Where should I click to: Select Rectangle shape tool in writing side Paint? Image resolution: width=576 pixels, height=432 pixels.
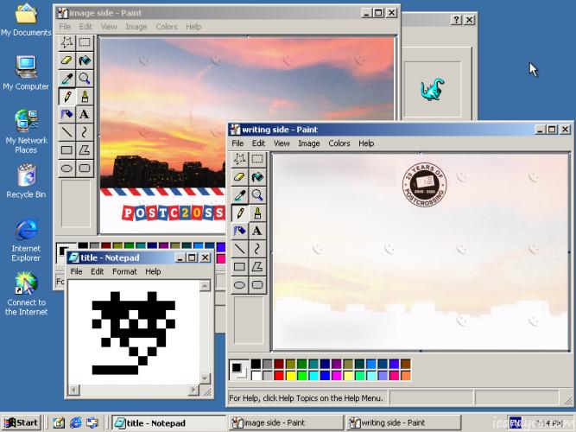[239, 267]
